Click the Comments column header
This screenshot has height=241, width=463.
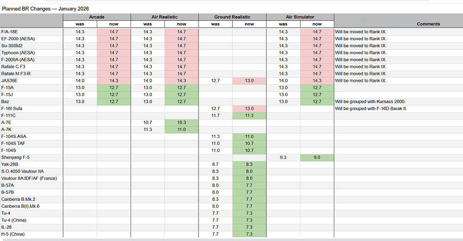click(x=428, y=24)
